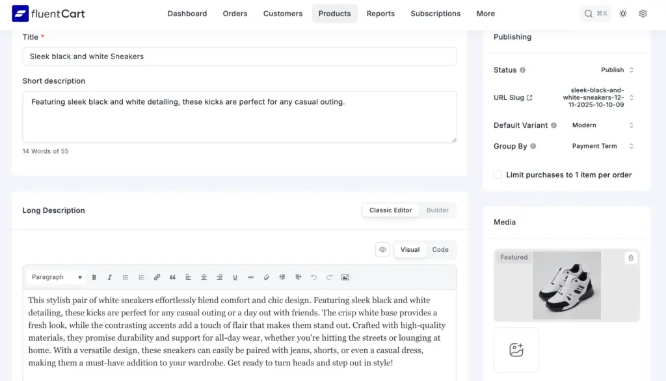
Task: Switch the editor to Code view
Action: 440,249
